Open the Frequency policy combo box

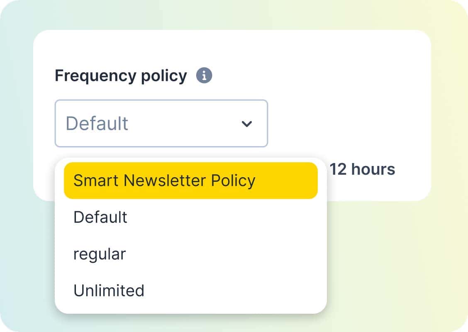click(161, 123)
